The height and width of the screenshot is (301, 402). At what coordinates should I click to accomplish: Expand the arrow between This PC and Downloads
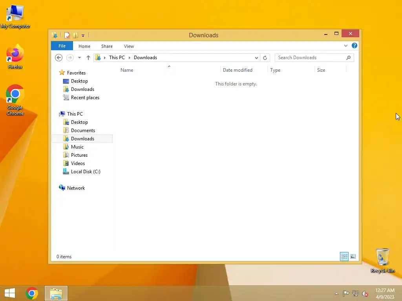click(x=129, y=58)
